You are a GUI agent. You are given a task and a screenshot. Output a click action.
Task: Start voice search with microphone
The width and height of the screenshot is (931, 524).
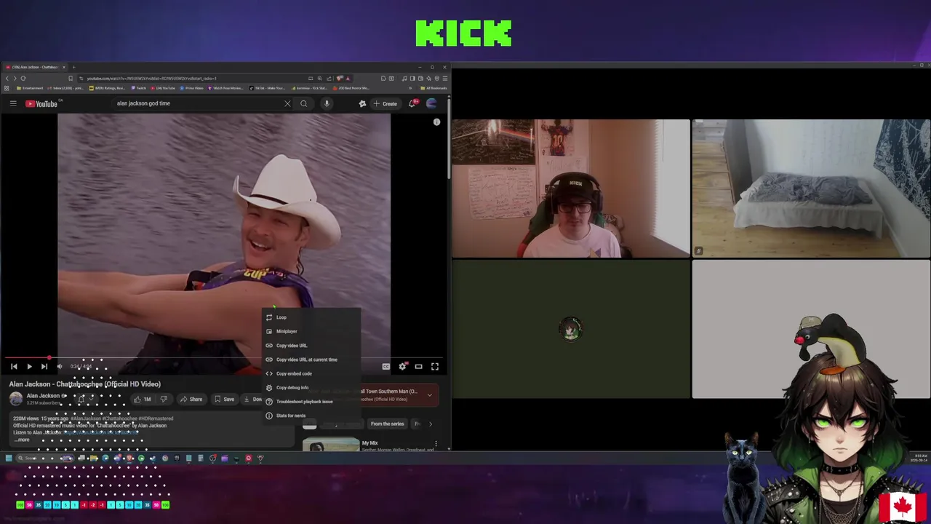point(327,103)
